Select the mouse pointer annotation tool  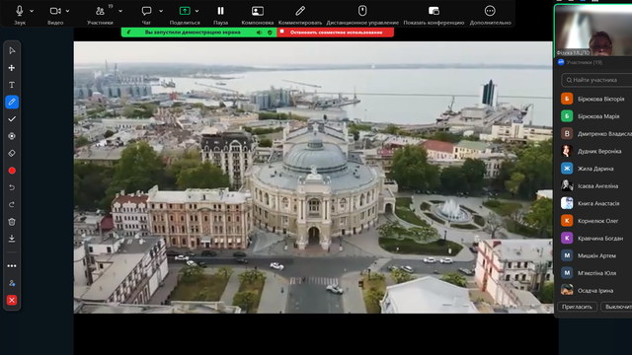tap(12, 50)
